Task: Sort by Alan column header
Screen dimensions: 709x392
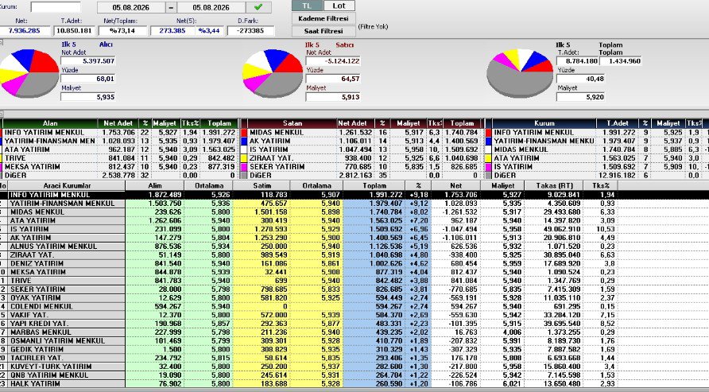Action: [50, 123]
